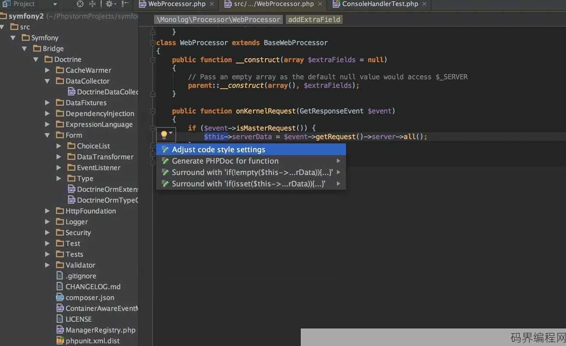Click the BaseWebProcessor class name in code
The image size is (566, 346).
pos(295,42)
